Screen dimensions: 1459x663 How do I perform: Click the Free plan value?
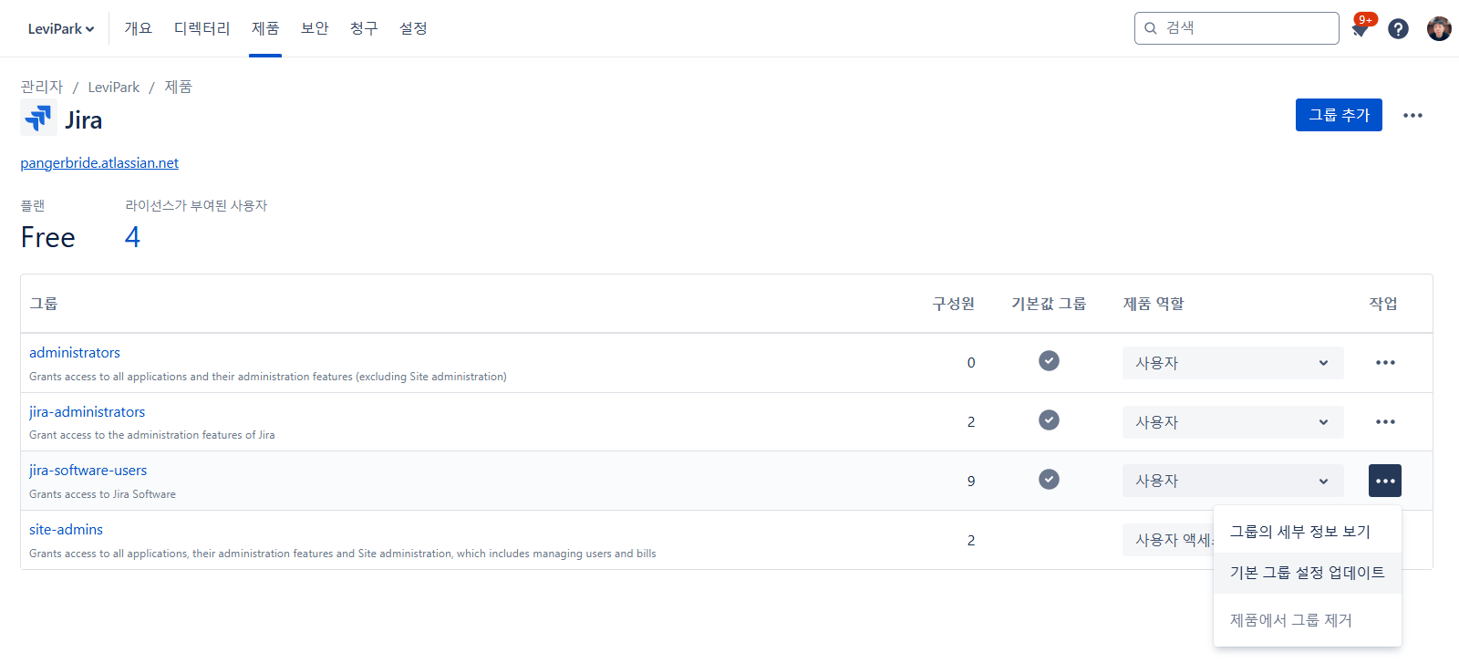pyautogui.click(x=48, y=237)
